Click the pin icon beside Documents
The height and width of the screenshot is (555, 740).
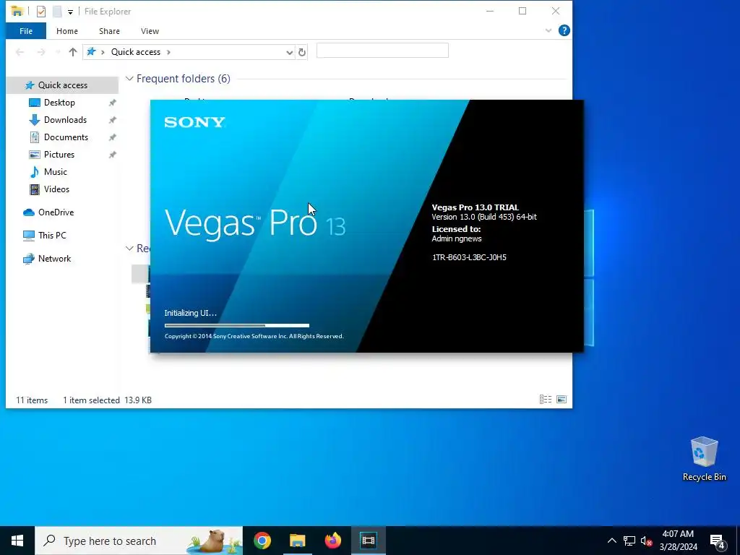(112, 138)
